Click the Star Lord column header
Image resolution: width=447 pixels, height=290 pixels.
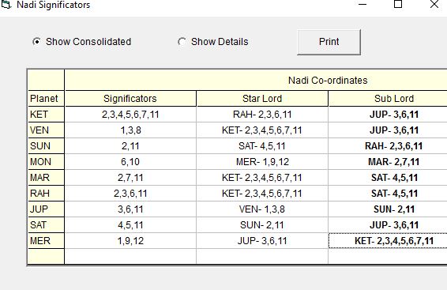262,99
